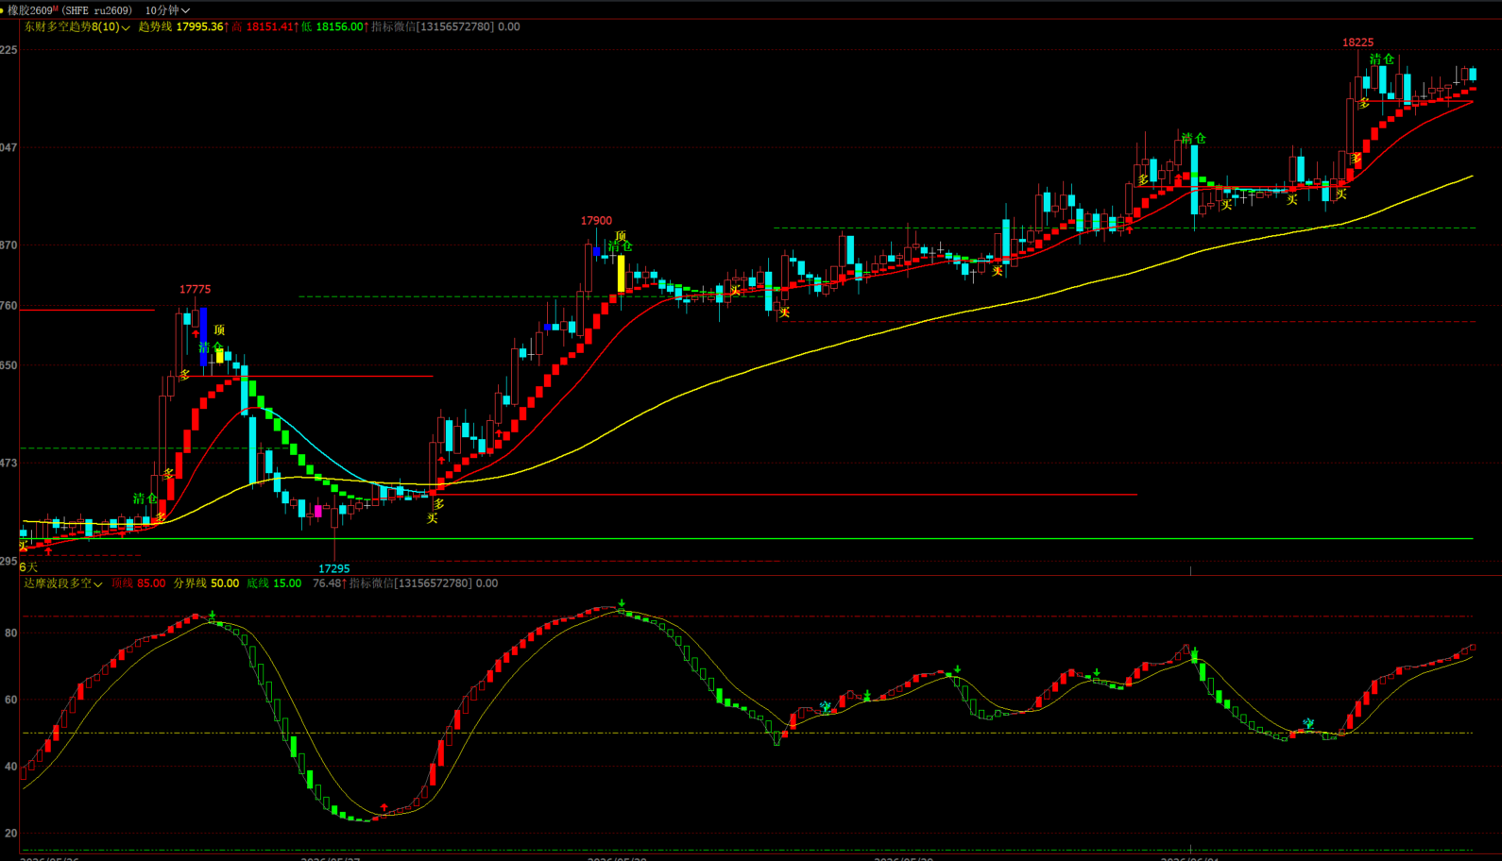Click the 20 level on oscillator axis
The image size is (1502, 861).
pos(10,834)
